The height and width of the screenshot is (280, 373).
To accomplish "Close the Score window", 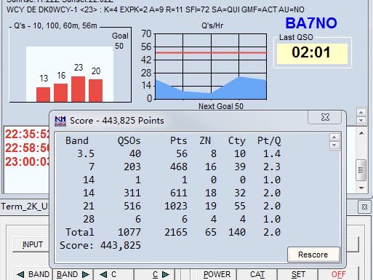I will point(325,117).
